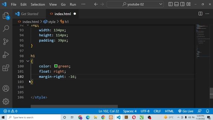Screen dimensions: 213x120
Task: Click the horizontal editor scrollbar
Action: pyautogui.click(x=74, y=106)
